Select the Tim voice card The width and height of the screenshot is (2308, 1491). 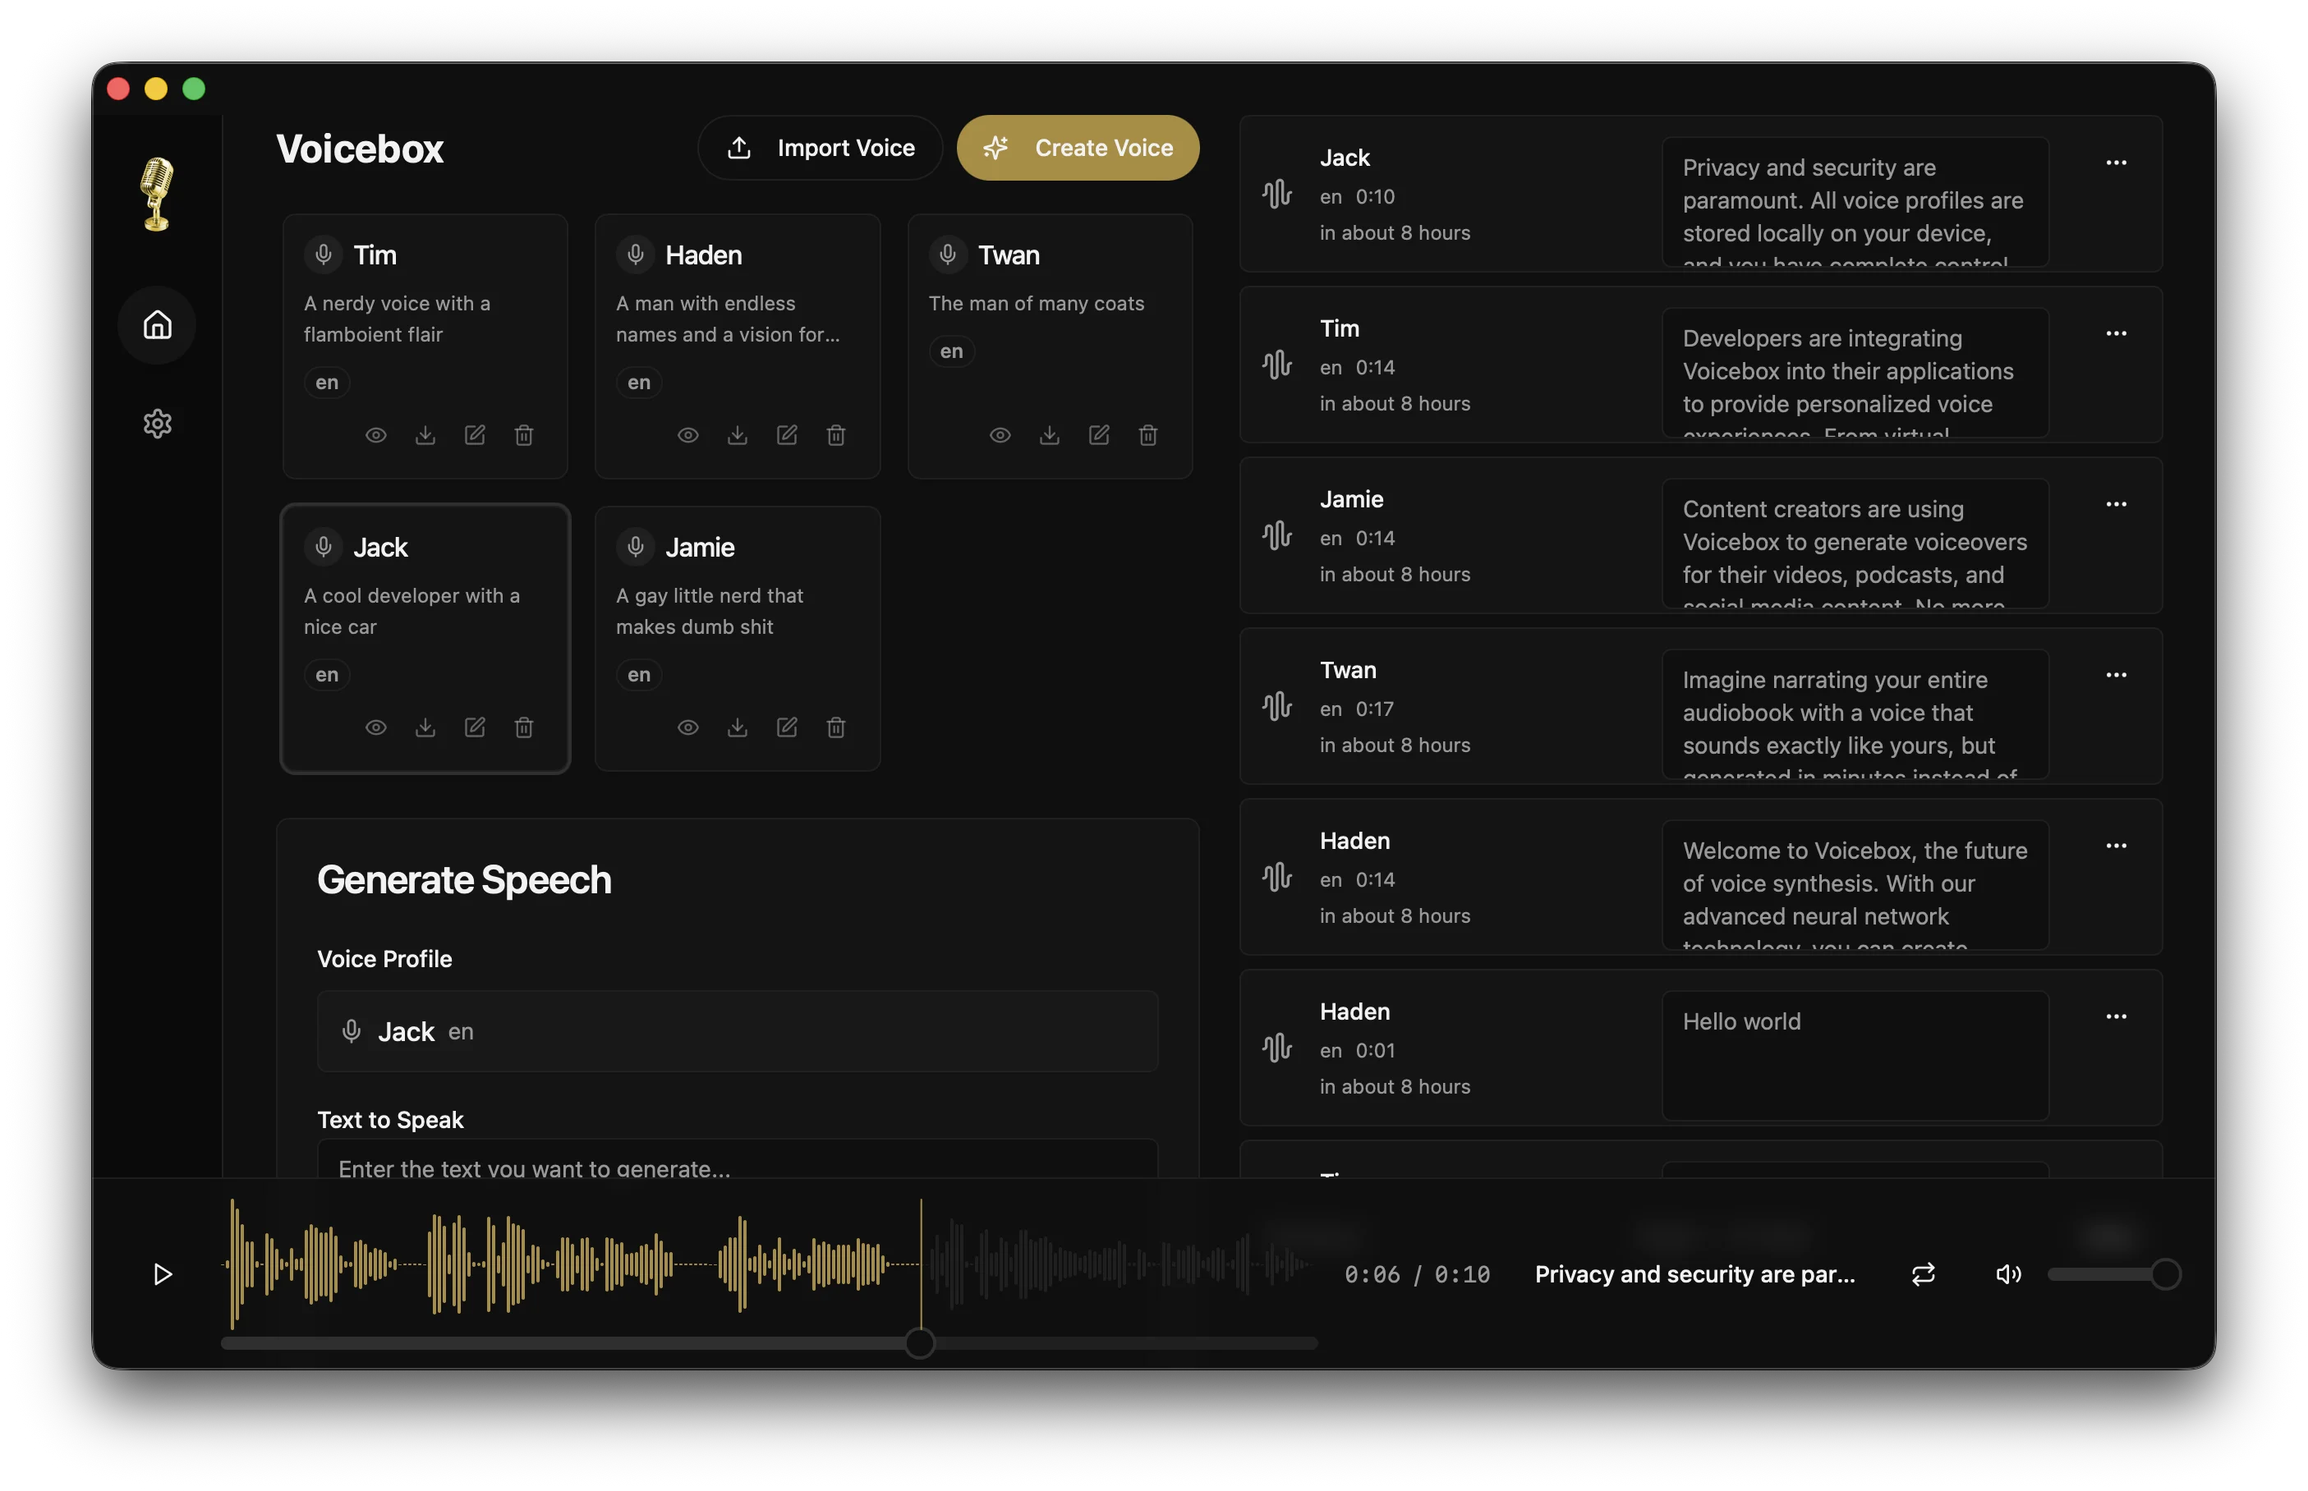coord(425,346)
